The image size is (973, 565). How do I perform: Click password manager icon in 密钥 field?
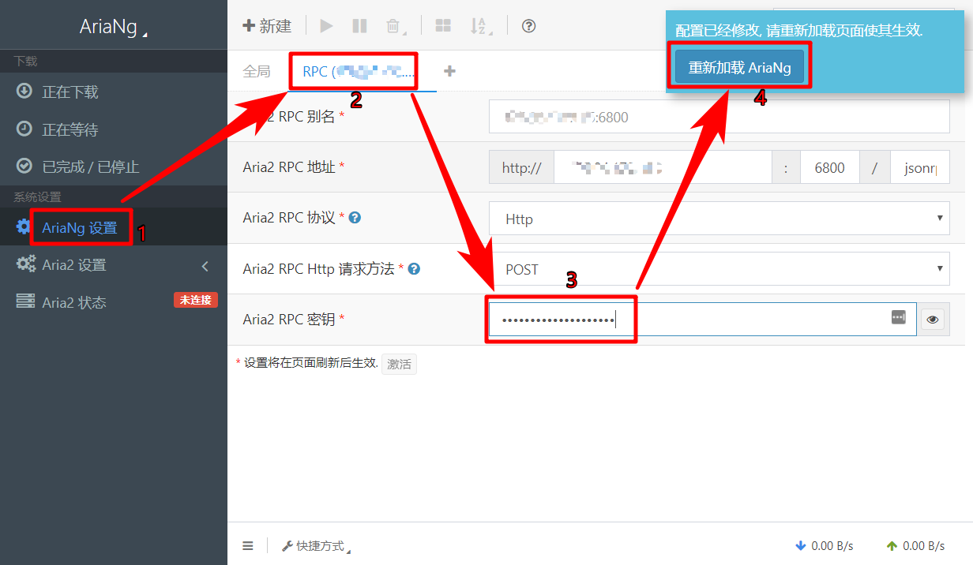pos(899,316)
